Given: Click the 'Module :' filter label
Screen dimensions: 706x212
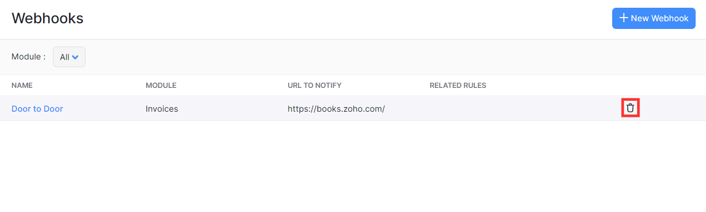Looking at the screenshot, I should click(29, 57).
